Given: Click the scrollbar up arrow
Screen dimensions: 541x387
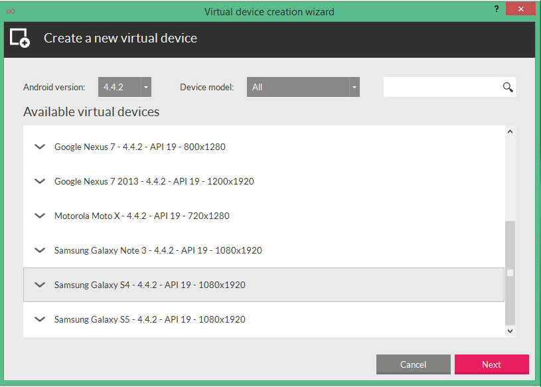Looking at the screenshot, I should 510,131.
